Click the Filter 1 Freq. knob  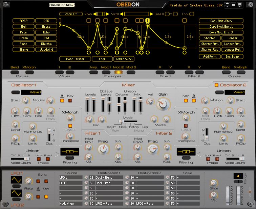coord(104,149)
